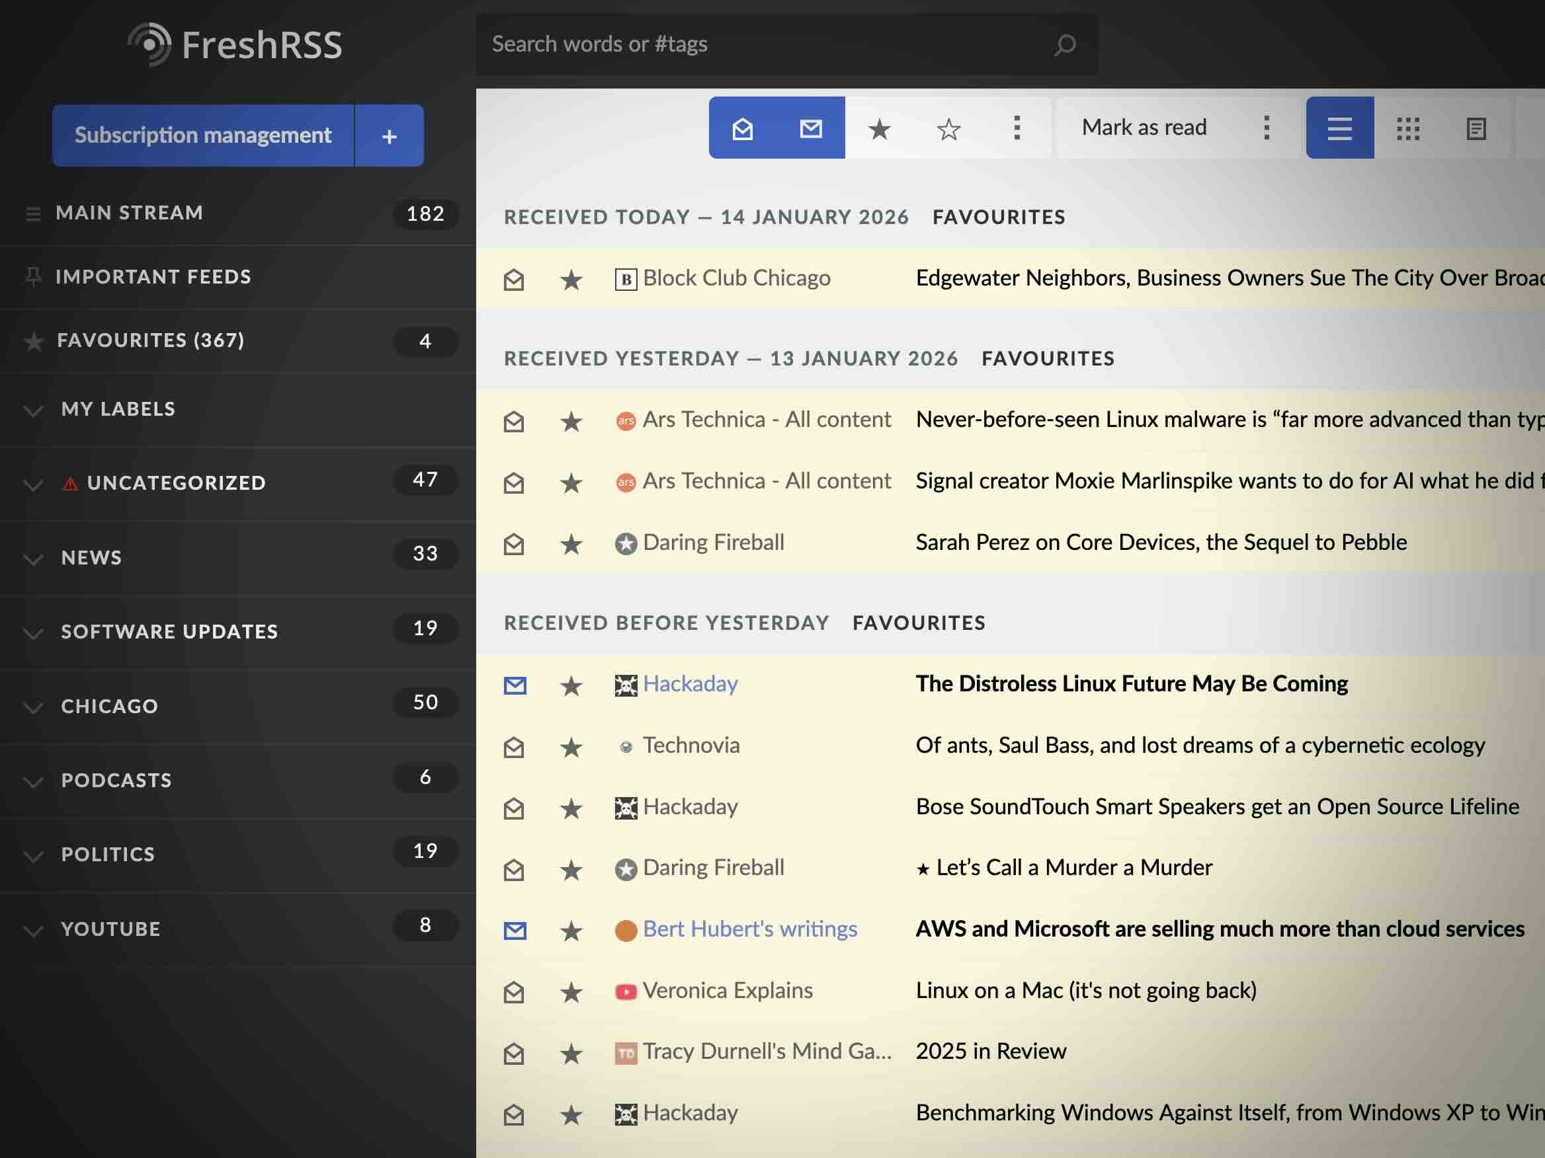
Task: Open the Veronica Explains feed link
Action: (728, 989)
